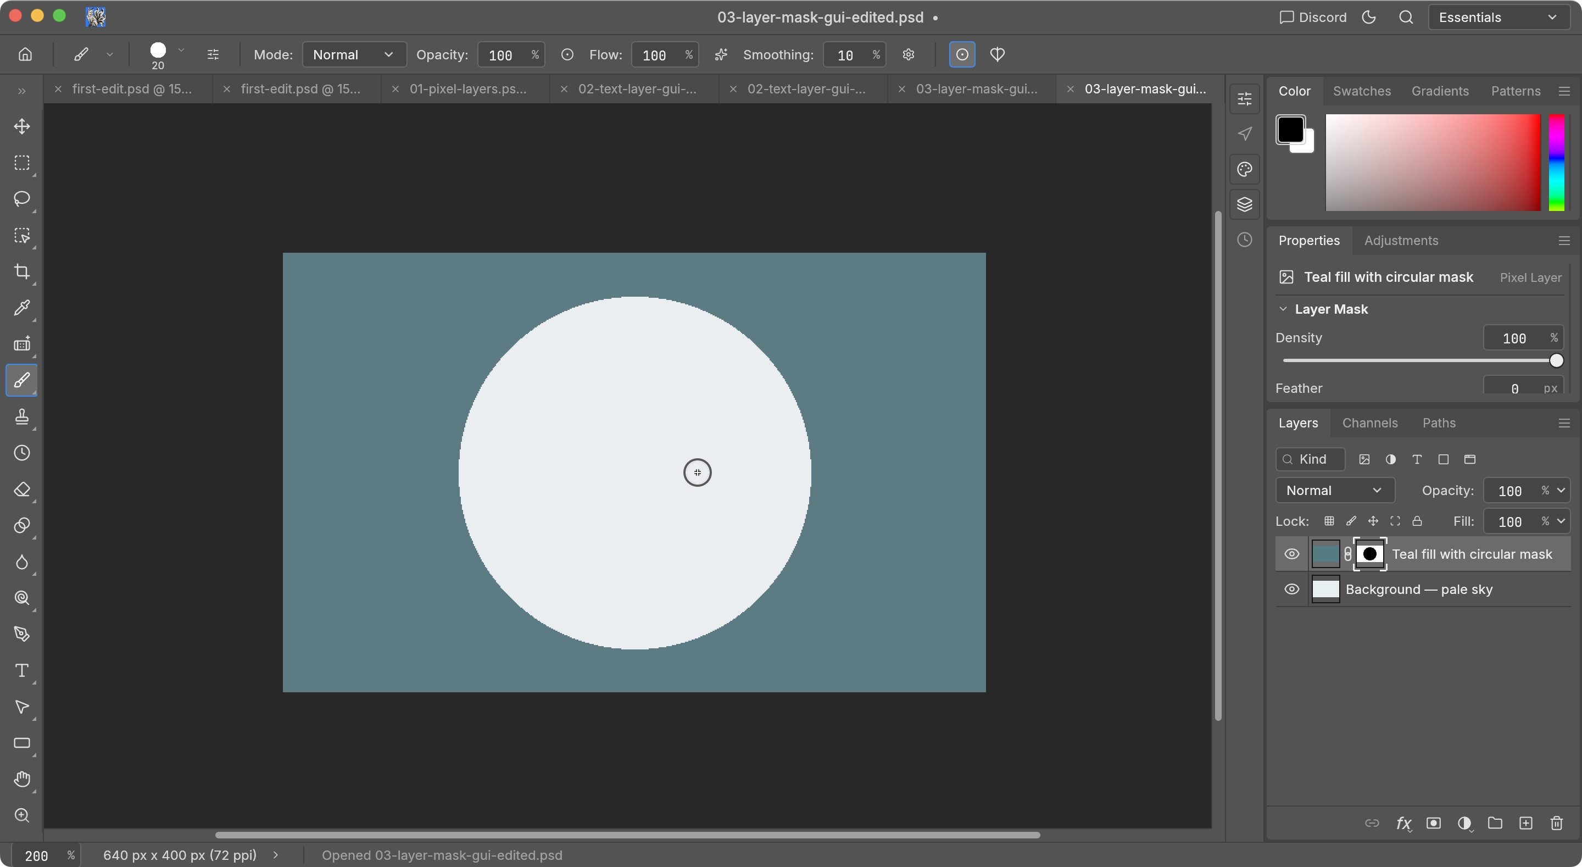Select the Move tool
Viewport: 1582px width, 867px height.
pyautogui.click(x=22, y=126)
